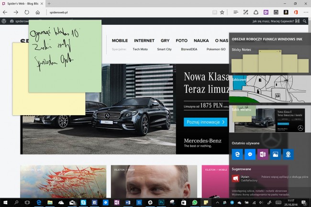Screen dimensions: 311x207
Task: Open taskbar search magnifier
Action: [16, 202]
